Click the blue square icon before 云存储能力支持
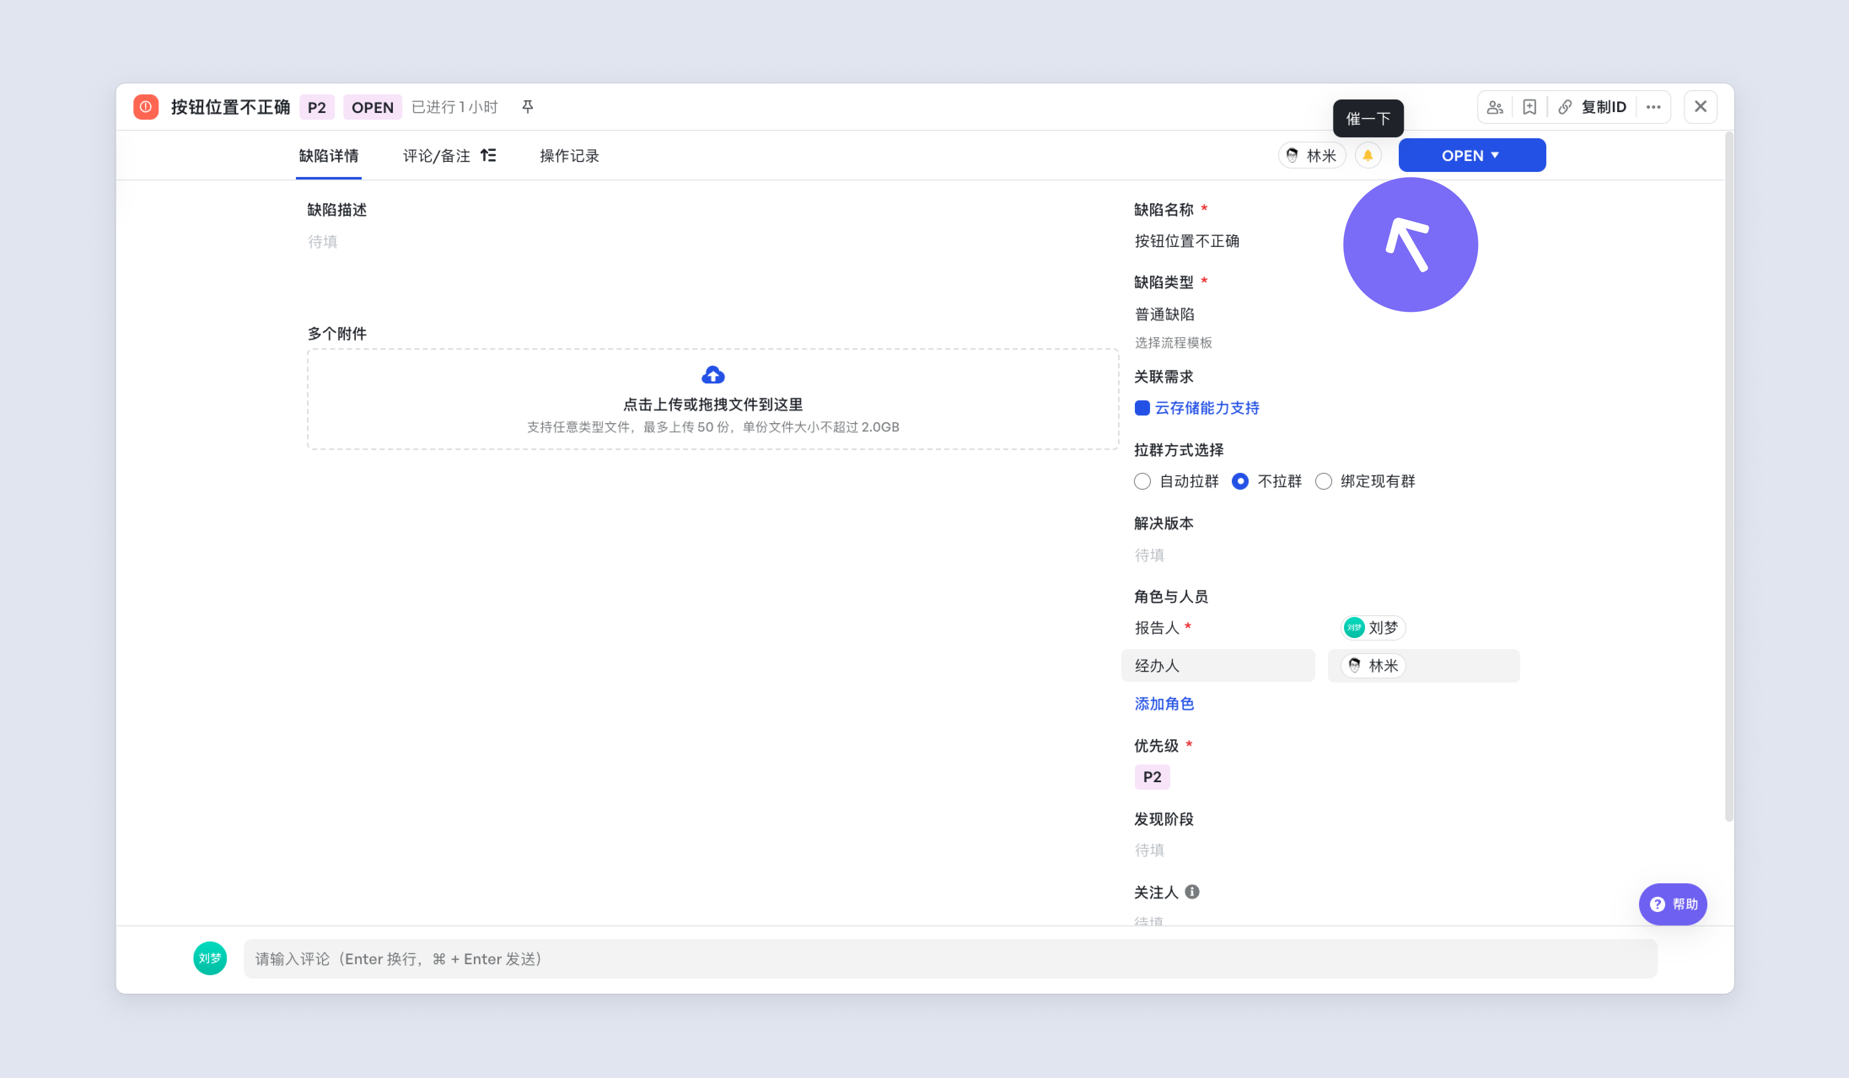The width and height of the screenshot is (1849, 1078). [1142, 408]
